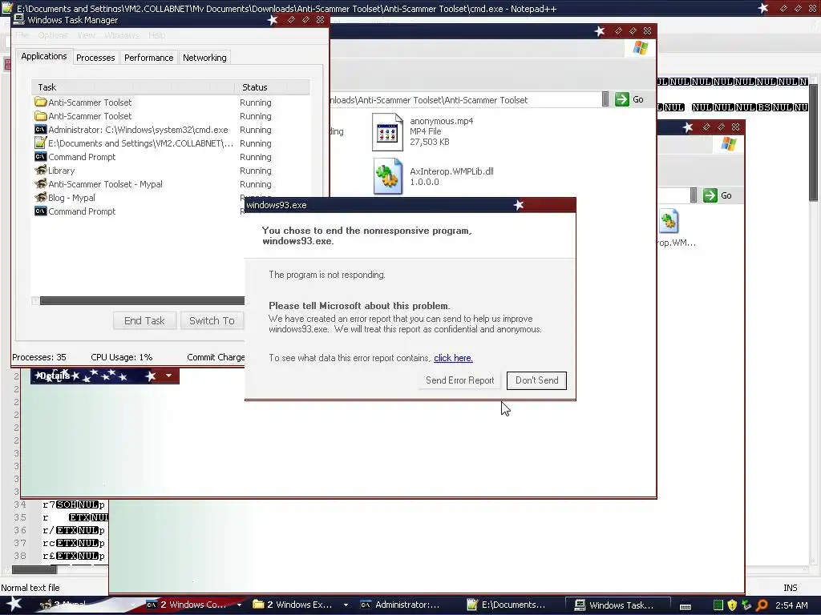
Task: Sort by the Status column header
Action: coord(273,86)
